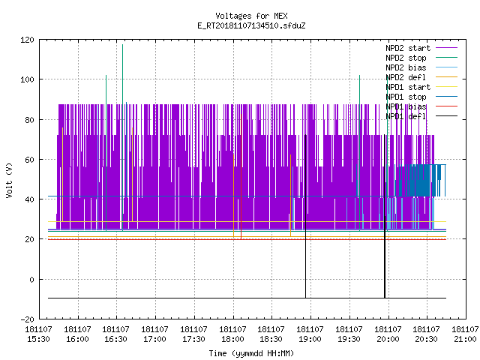480x360 pixels.
Task: Click the NPD2 stop legend label
Action: click(x=406, y=58)
